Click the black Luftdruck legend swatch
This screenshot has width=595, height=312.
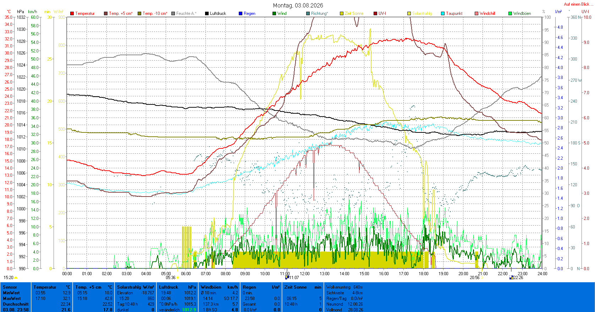click(x=207, y=13)
